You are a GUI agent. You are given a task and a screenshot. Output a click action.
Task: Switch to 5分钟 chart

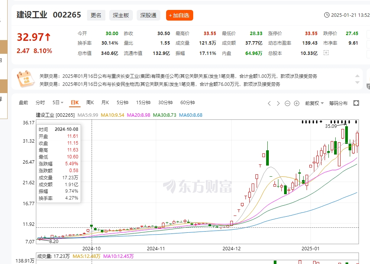tap(123, 103)
